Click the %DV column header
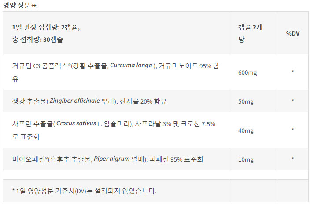 coord(292,33)
